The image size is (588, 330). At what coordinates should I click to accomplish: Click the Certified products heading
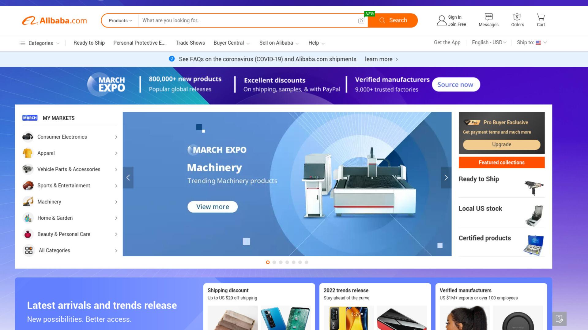tap(484, 238)
